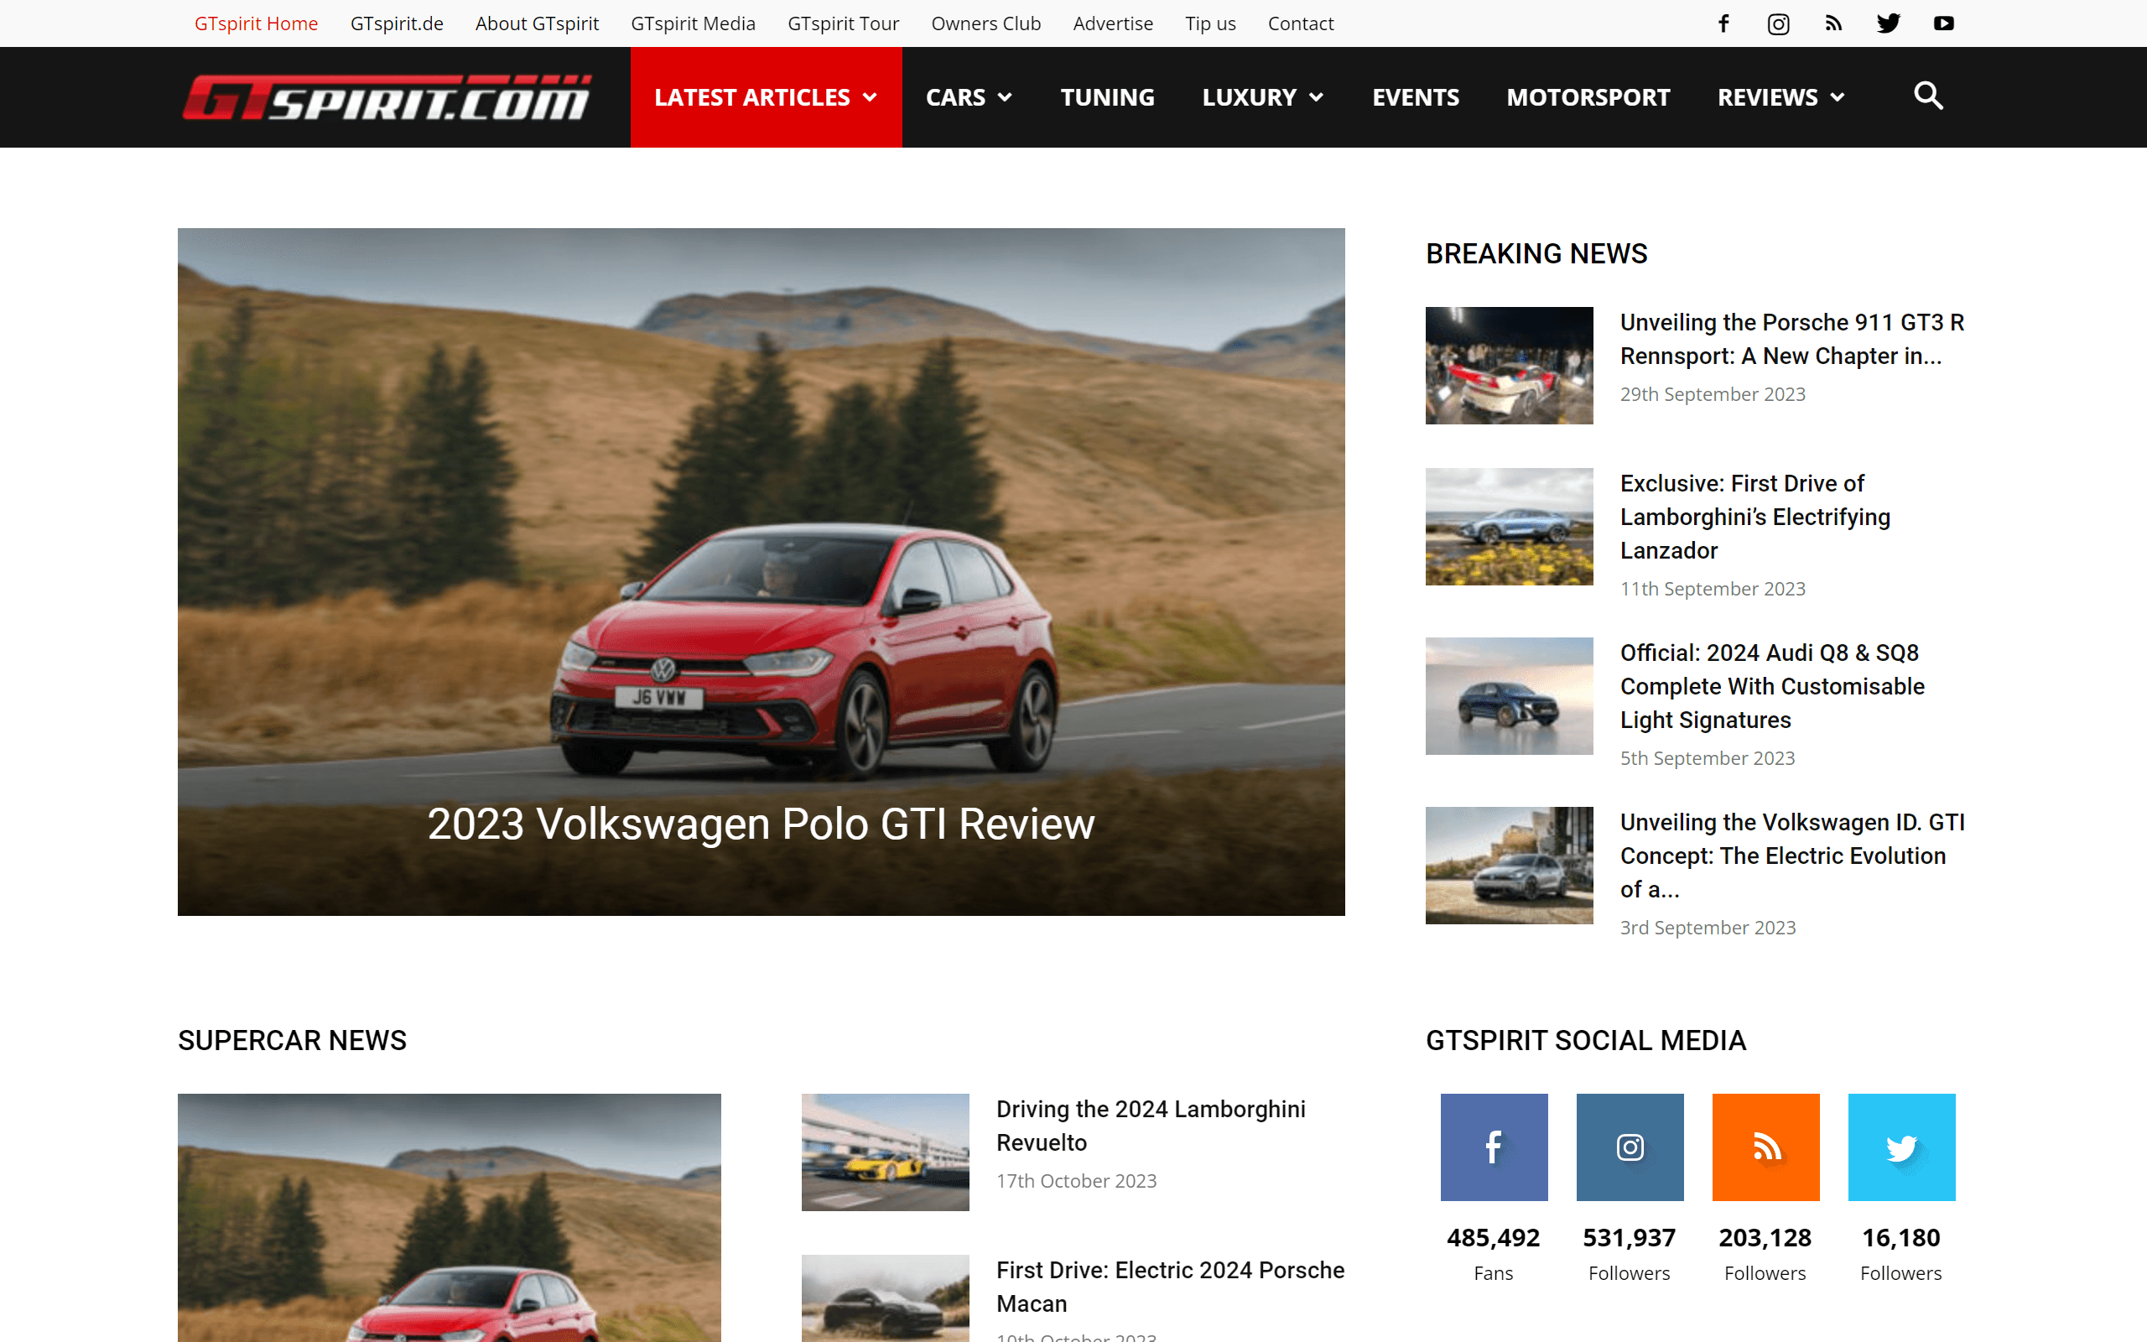Open the Contact link

point(1301,23)
